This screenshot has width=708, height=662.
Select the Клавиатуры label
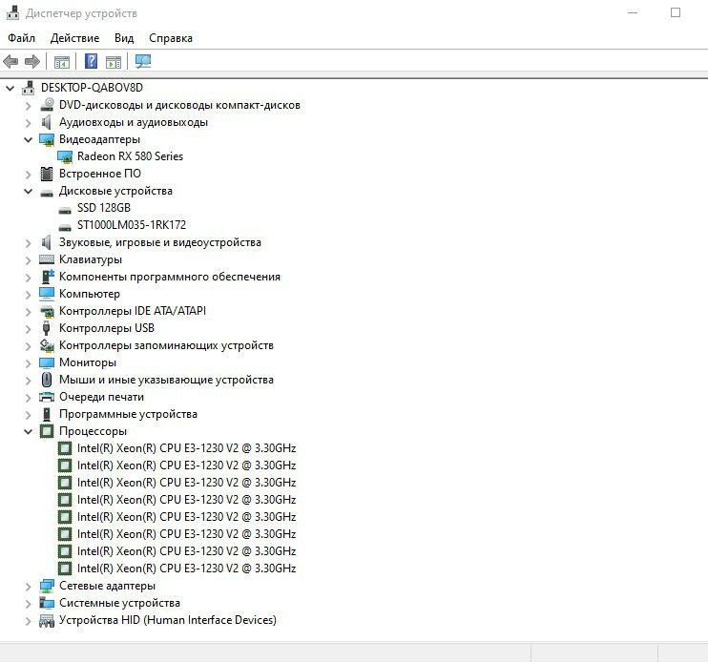[x=91, y=259]
